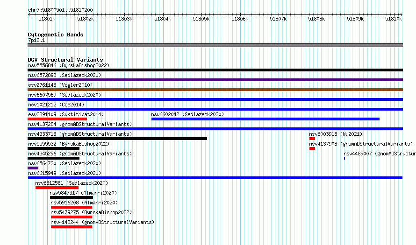Image resolution: width=416 pixels, height=245 pixels.
Task: Click the nsv5556846 (ByrskaBishop2022) label
Action: tap(69, 65)
